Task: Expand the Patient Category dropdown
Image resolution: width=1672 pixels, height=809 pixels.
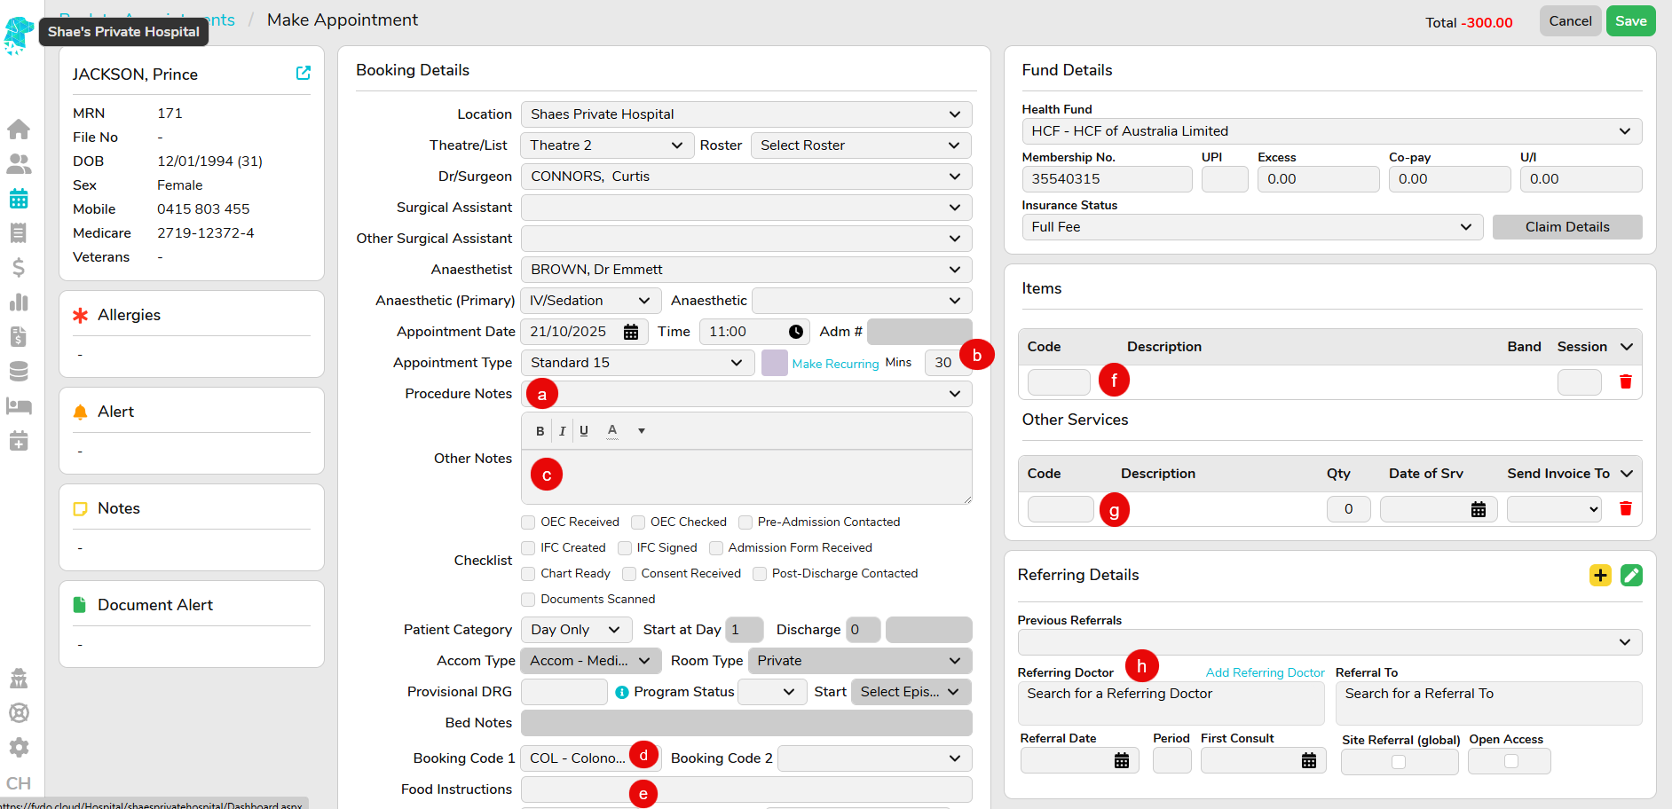Action: (x=575, y=630)
